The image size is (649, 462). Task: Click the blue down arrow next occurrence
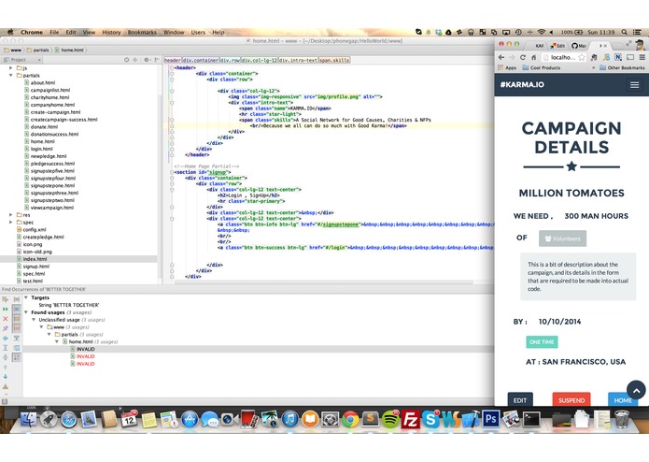click(x=6, y=377)
